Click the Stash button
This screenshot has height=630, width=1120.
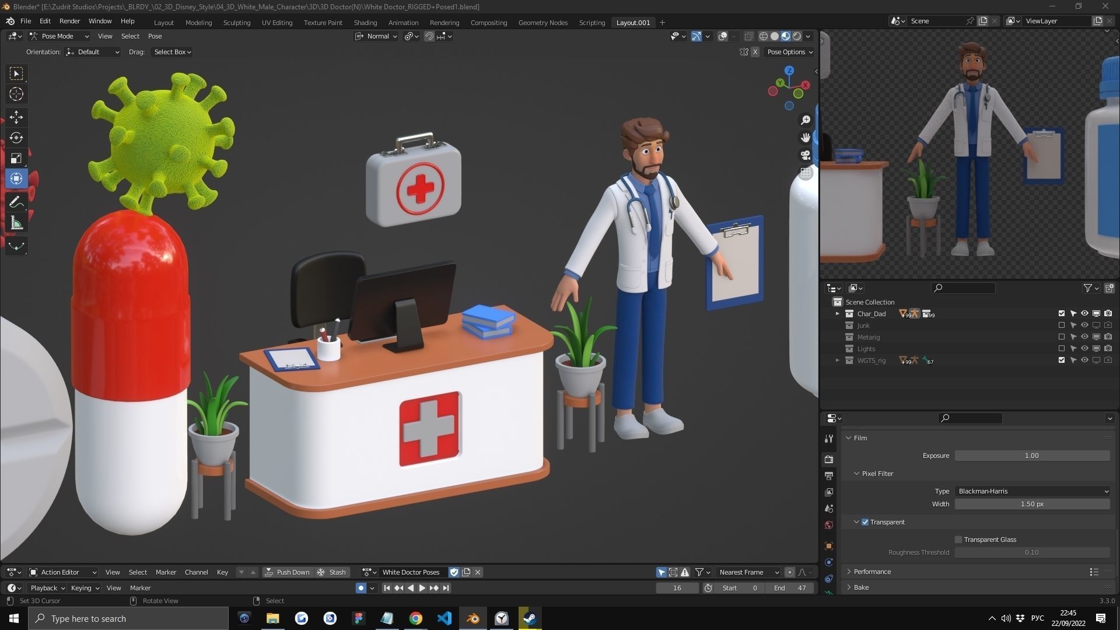(x=332, y=572)
